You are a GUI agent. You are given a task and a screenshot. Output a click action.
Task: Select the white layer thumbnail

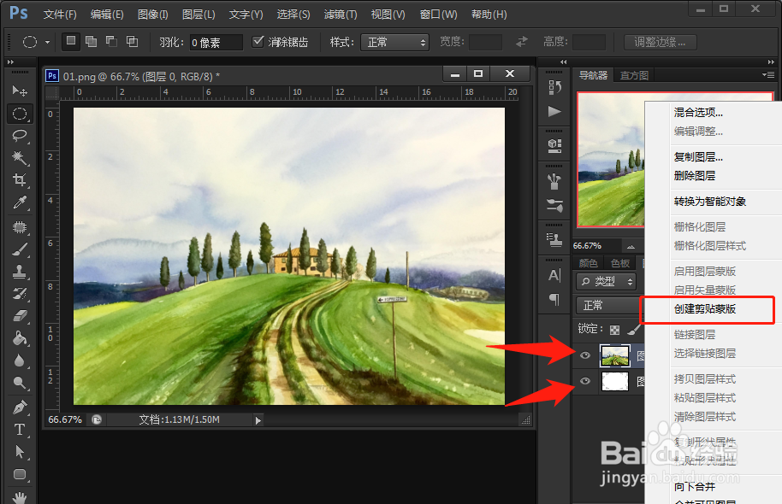615,382
